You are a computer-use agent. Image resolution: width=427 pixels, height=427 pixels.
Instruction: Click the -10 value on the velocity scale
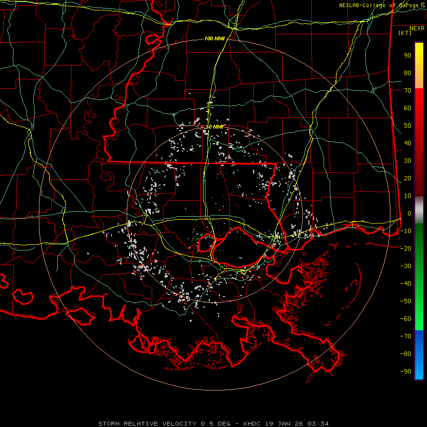pyautogui.click(x=406, y=231)
